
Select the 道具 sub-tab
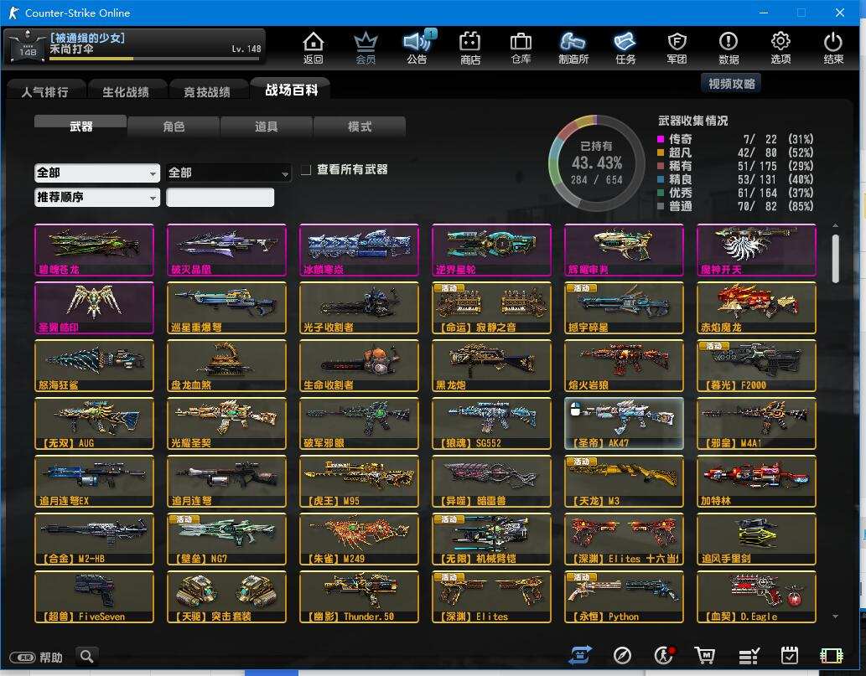(x=267, y=126)
